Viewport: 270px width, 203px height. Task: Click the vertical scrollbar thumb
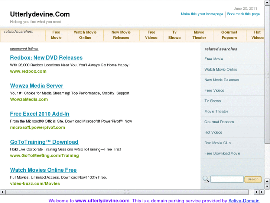click(267, 74)
